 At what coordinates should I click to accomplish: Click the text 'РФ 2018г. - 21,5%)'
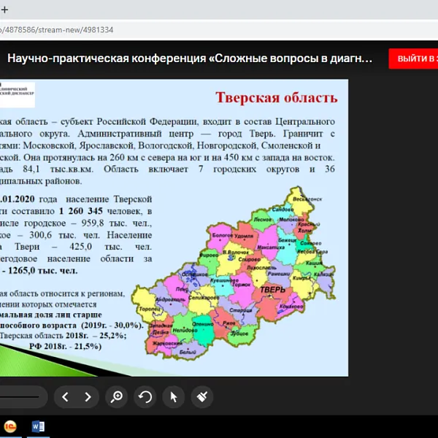click(66, 346)
